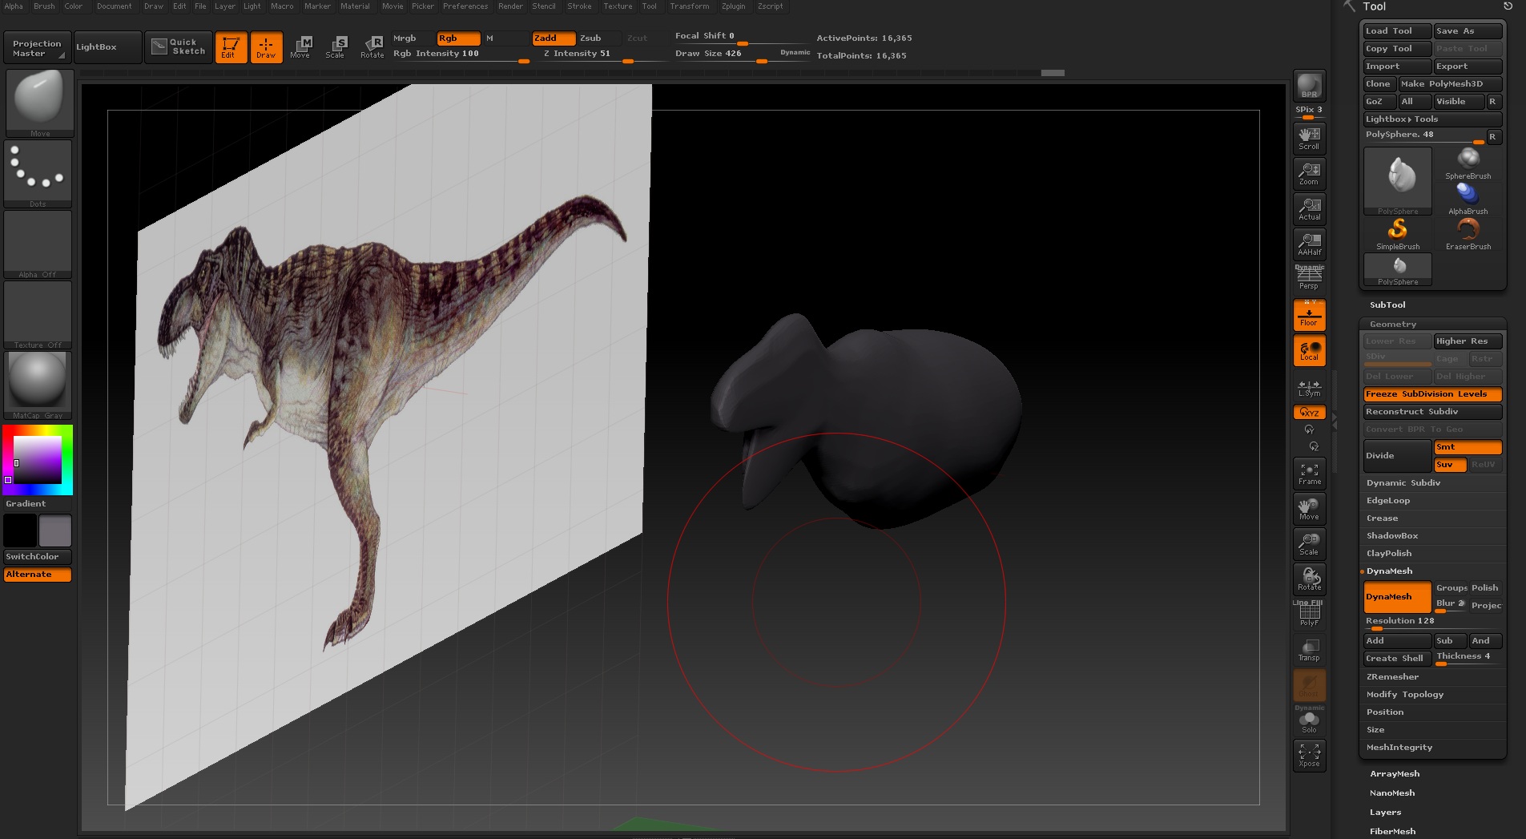The width and height of the screenshot is (1526, 839).
Task: Expand the ShadowBox section
Action: [x=1392, y=535]
